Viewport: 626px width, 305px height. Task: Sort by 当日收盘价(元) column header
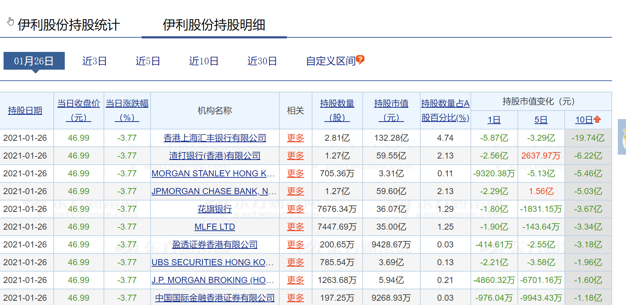(x=79, y=111)
